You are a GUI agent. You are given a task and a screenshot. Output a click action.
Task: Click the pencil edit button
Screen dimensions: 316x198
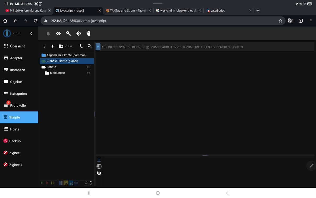311,166
